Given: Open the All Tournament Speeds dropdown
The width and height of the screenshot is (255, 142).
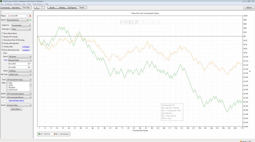Looking at the screenshot, I should (x=19, y=94).
